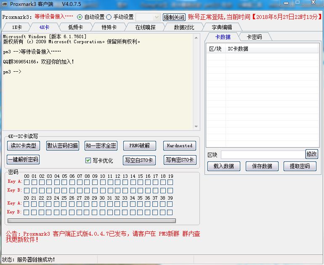Check first-row Key A box for sector 05
Screen dimensions: 324x265
(64, 182)
